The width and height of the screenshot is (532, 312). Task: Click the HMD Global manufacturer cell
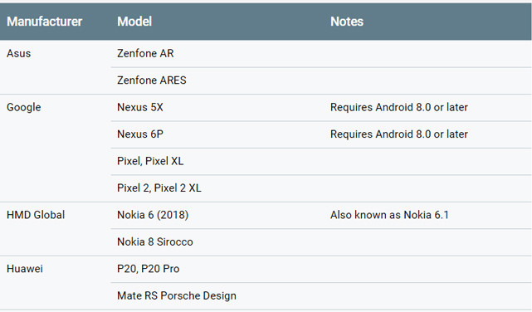36,215
